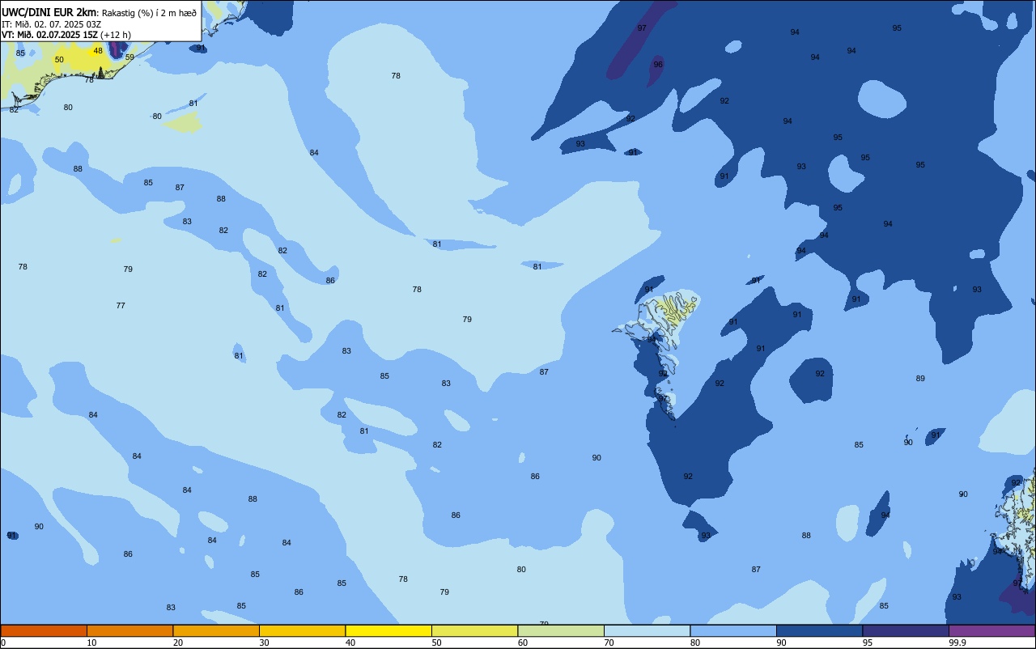Viewport: 1036px width, 649px height.
Task: Click the 'Rakastig (%) í 2 m hæð' label
Action: point(149,12)
